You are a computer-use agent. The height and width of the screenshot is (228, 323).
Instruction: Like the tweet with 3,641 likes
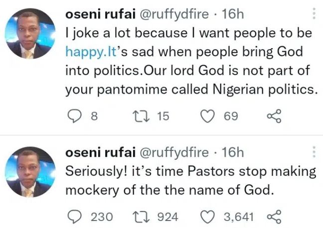coord(210,217)
